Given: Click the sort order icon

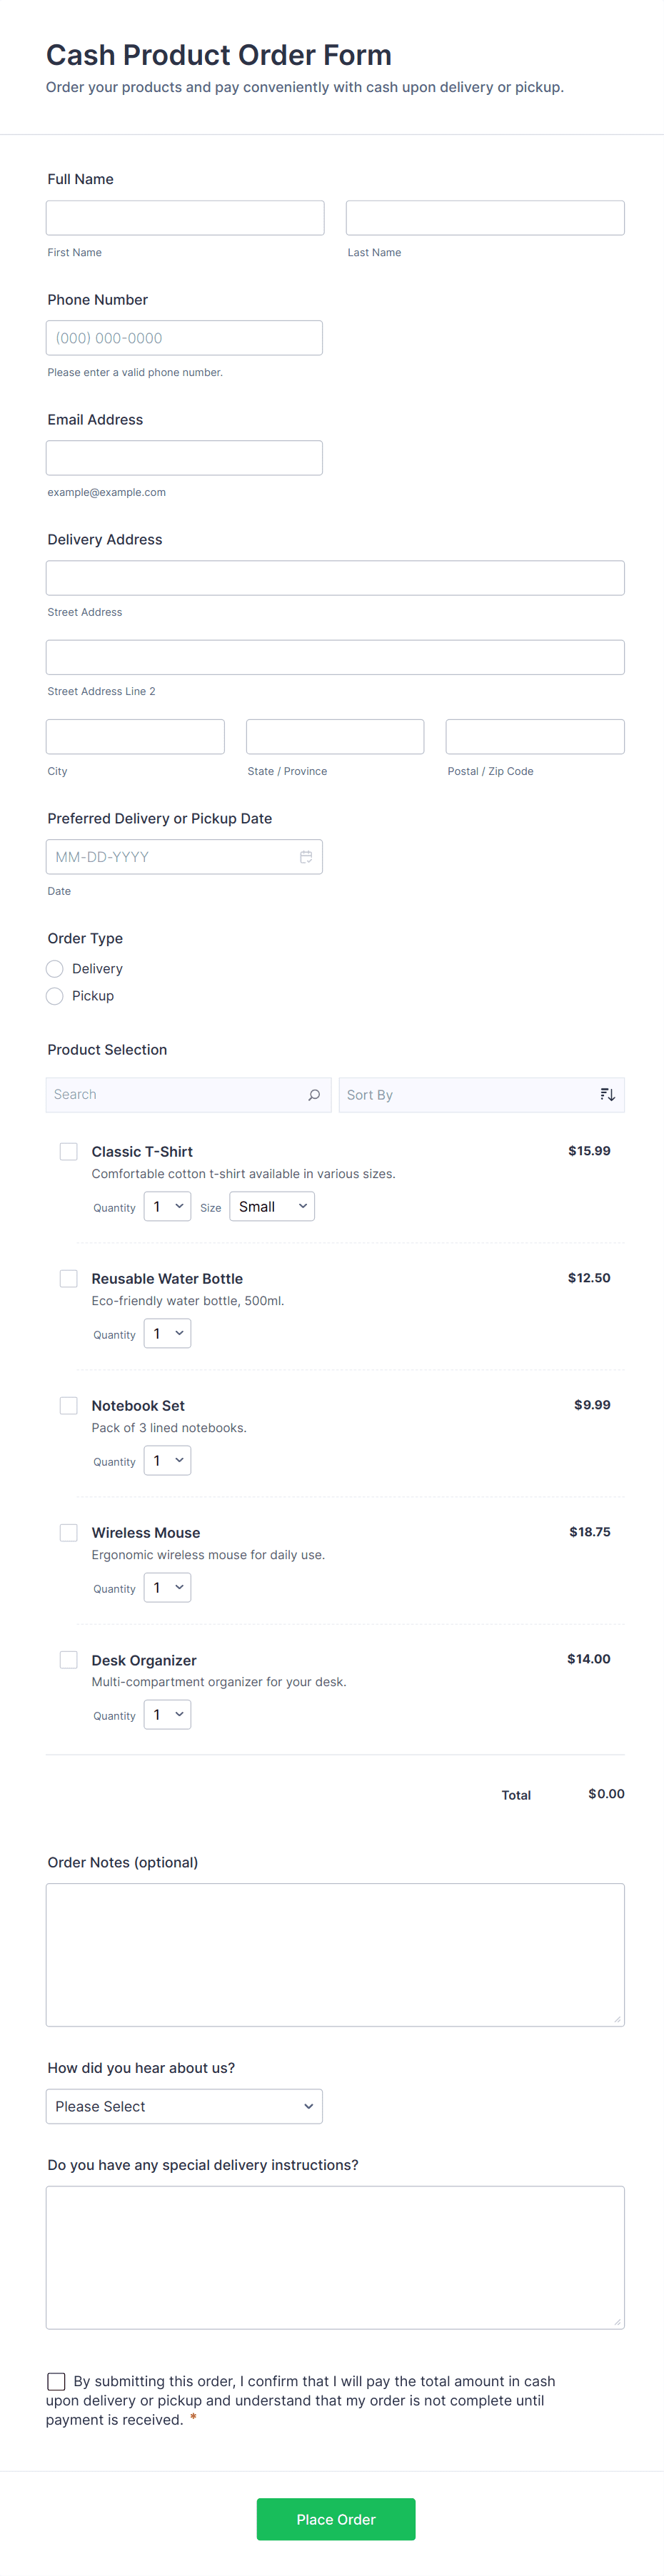Looking at the screenshot, I should click(x=607, y=1095).
